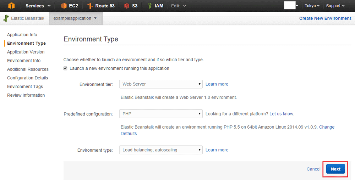Viewport: 355px width, 186px height.
Task: Open the IAM service shortcut icon
Action: pyautogui.click(x=149, y=6)
